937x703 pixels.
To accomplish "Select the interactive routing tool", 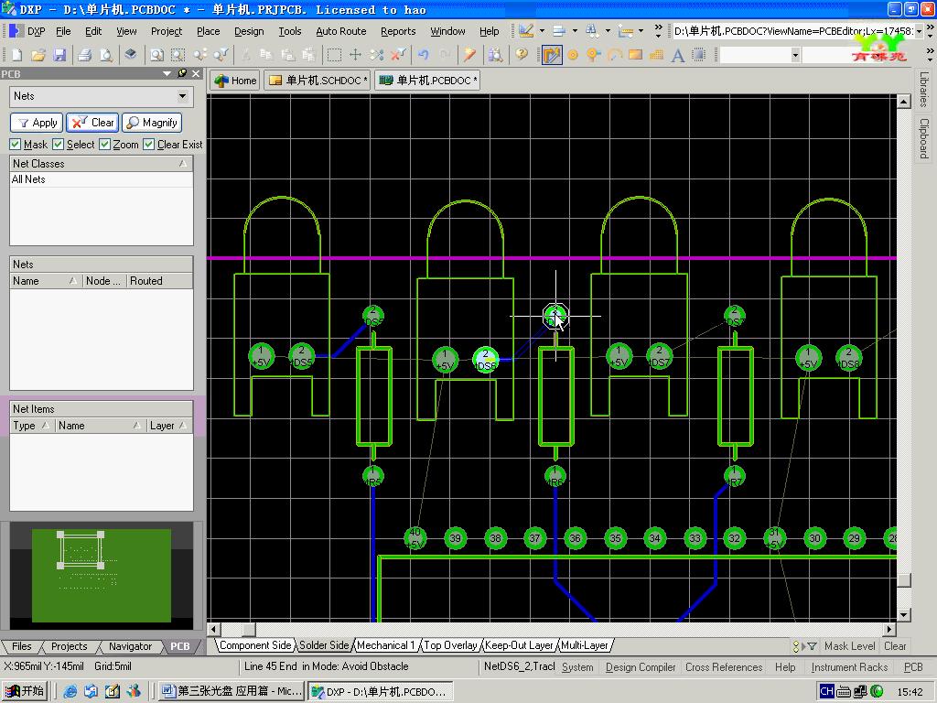I will [x=552, y=55].
